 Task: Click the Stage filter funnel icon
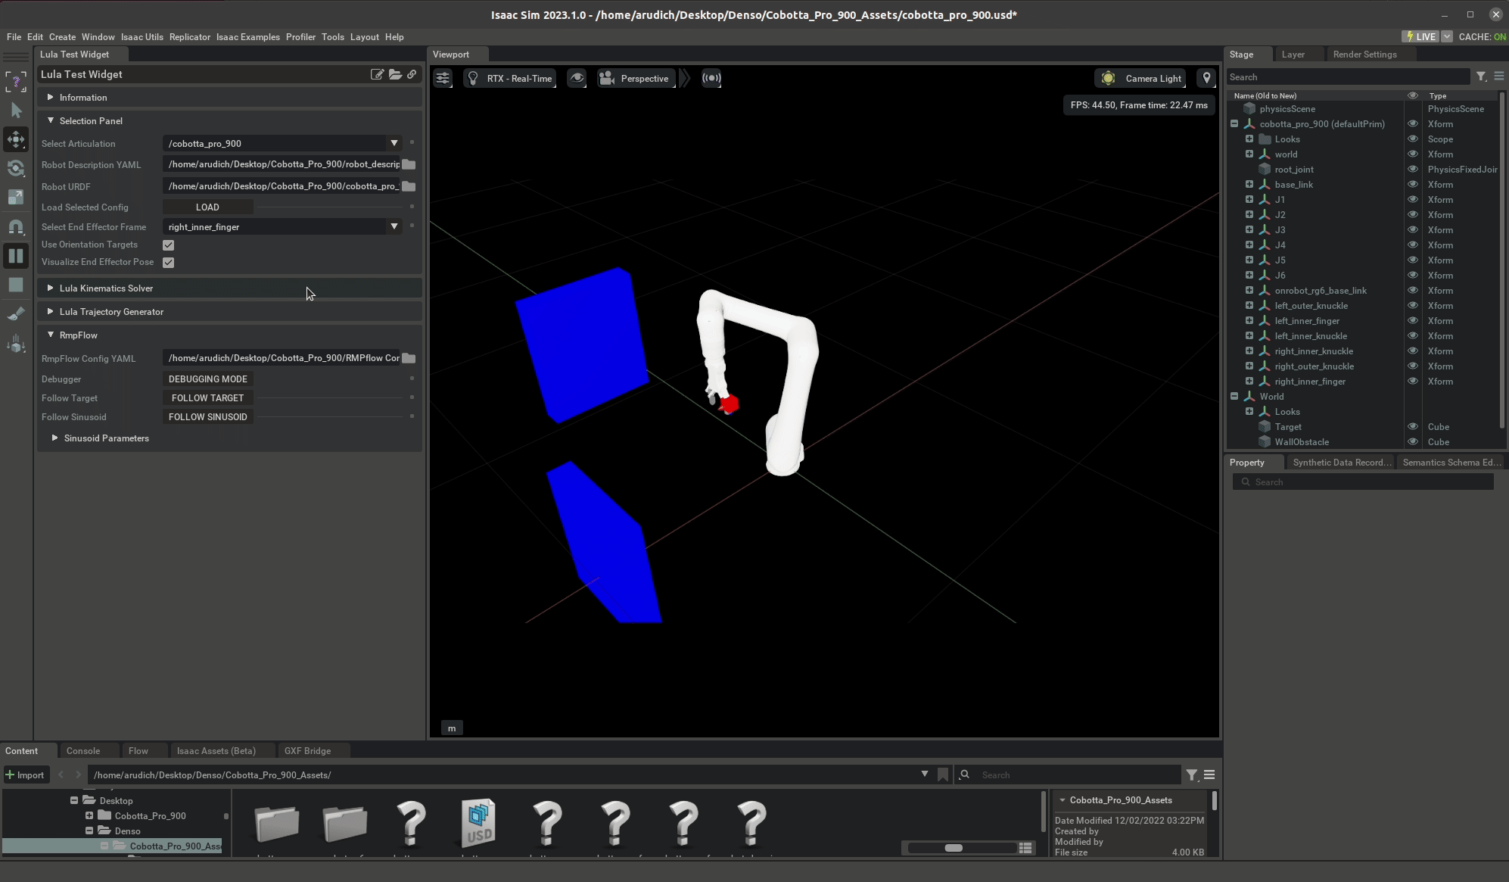click(1481, 76)
